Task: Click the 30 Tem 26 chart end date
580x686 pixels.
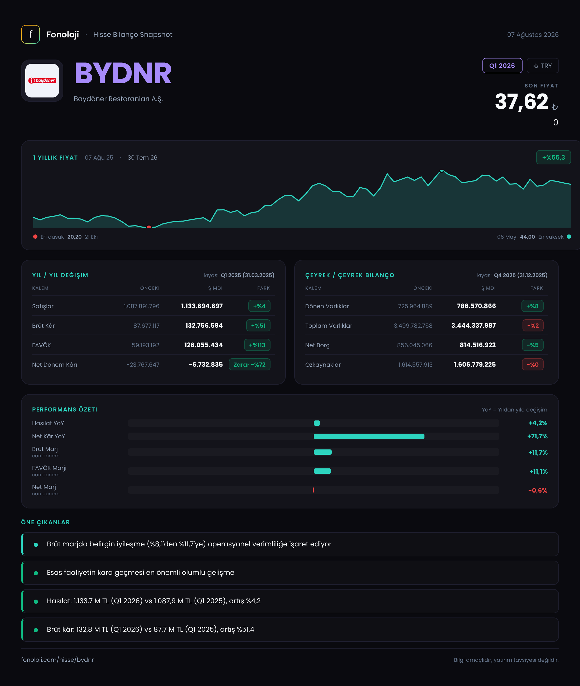Action: (142, 158)
